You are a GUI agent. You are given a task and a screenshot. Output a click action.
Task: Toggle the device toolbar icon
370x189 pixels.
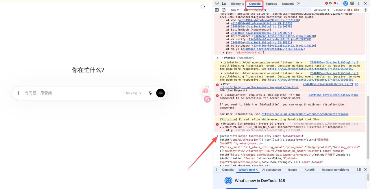pos(224,3)
